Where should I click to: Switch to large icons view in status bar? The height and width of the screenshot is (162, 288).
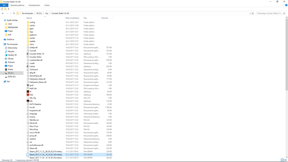click(x=286, y=160)
